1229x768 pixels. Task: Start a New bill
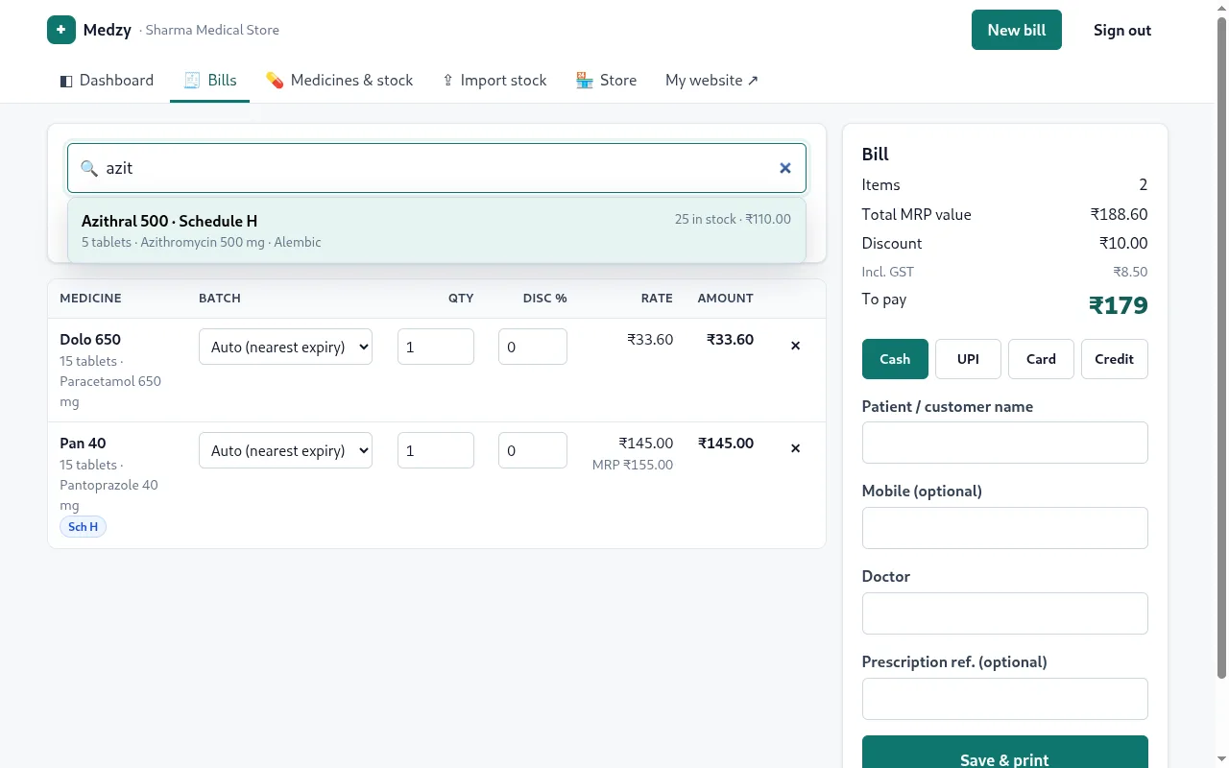tap(1017, 30)
